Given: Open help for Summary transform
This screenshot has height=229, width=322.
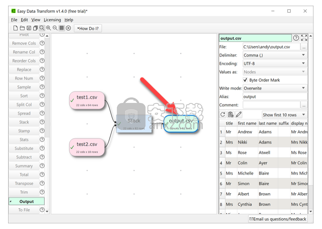Looking at the screenshot, I should pyautogui.click(x=42, y=166).
